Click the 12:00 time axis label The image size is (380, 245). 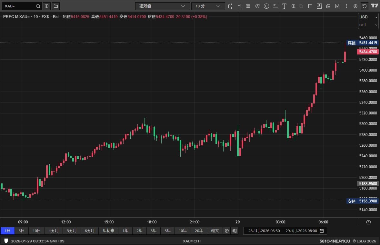coord(66,222)
